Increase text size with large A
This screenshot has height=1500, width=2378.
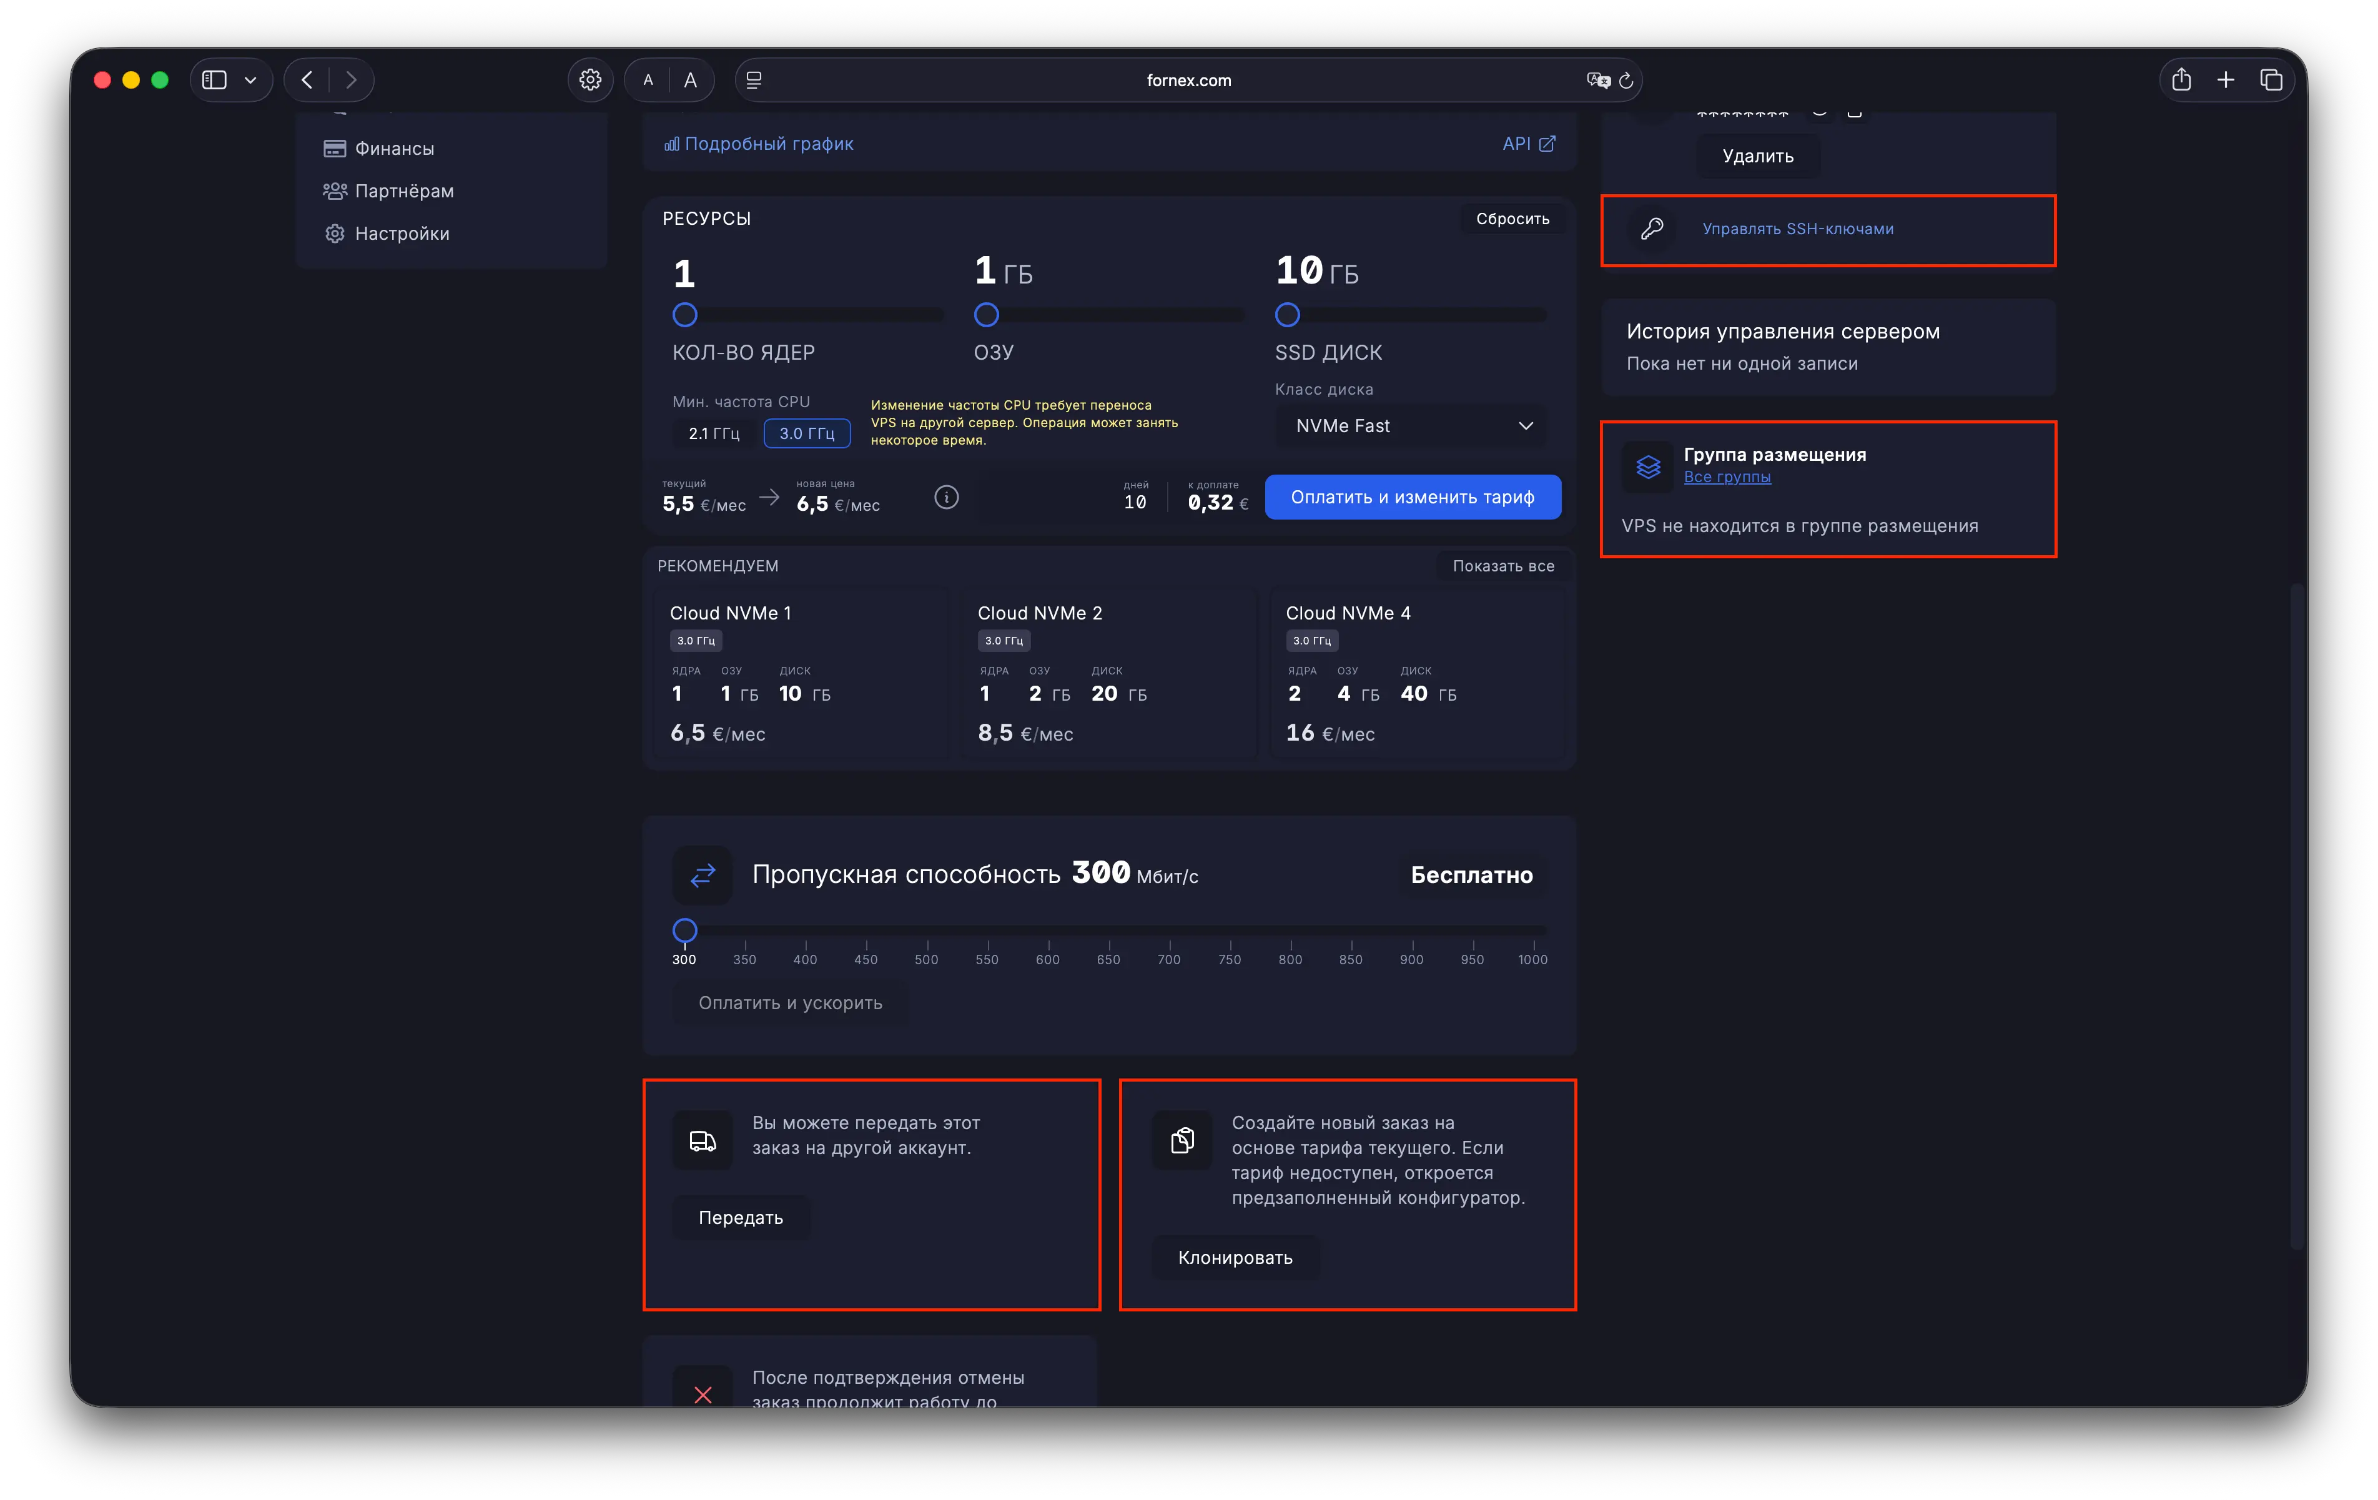[690, 80]
